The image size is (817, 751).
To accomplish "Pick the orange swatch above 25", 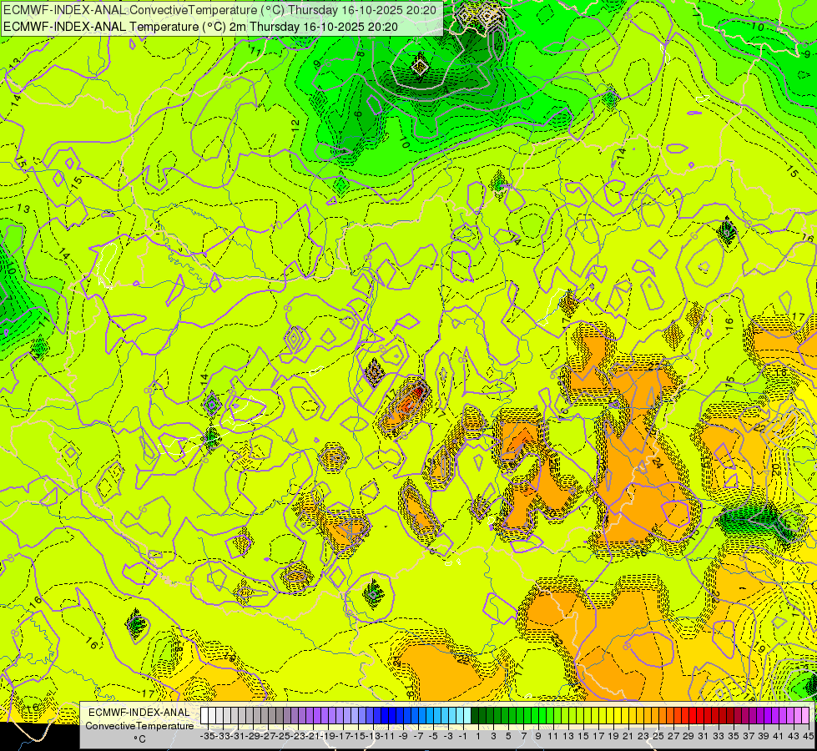I will click(655, 715).
